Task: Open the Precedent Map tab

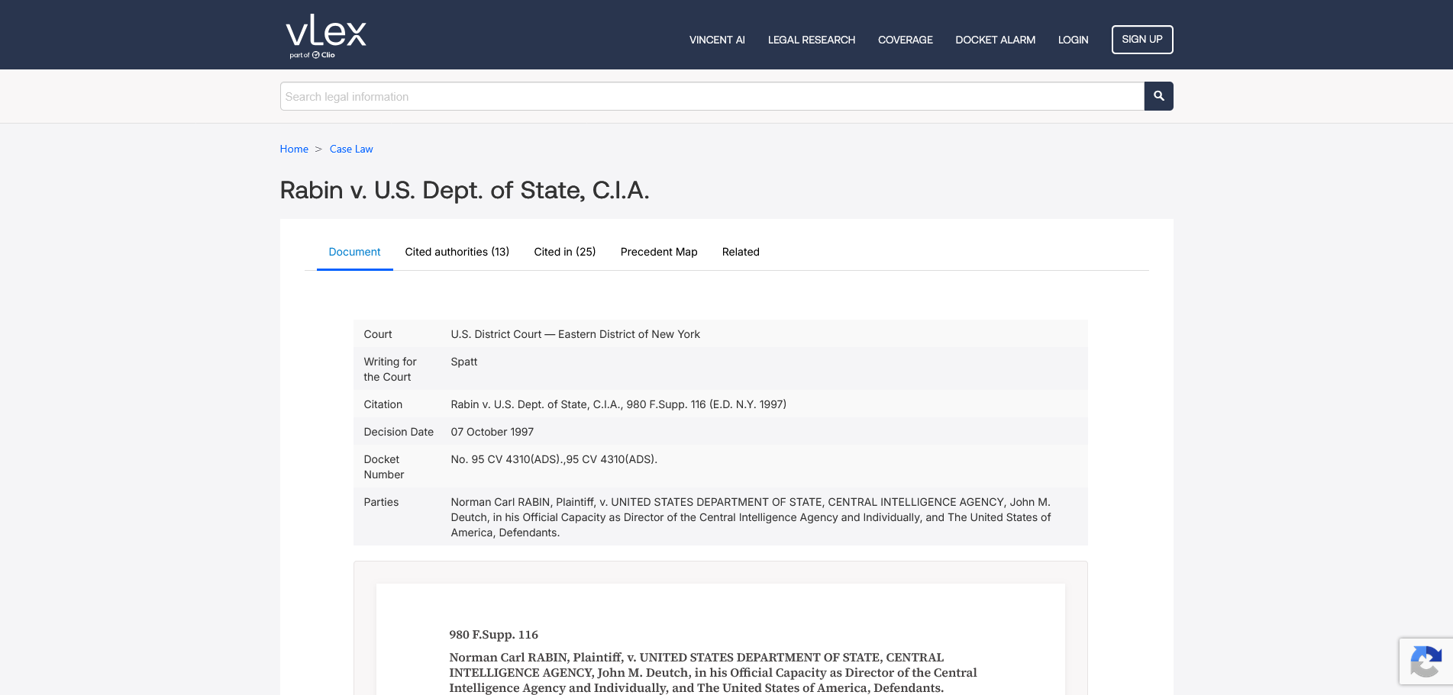Action: click(658, 252)
